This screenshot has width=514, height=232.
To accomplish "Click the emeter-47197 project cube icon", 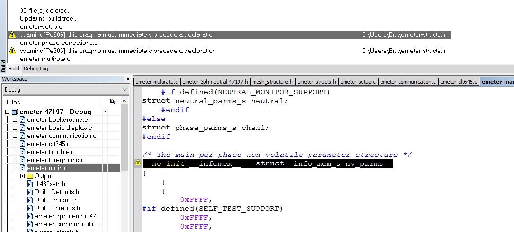I will (15, 112).
